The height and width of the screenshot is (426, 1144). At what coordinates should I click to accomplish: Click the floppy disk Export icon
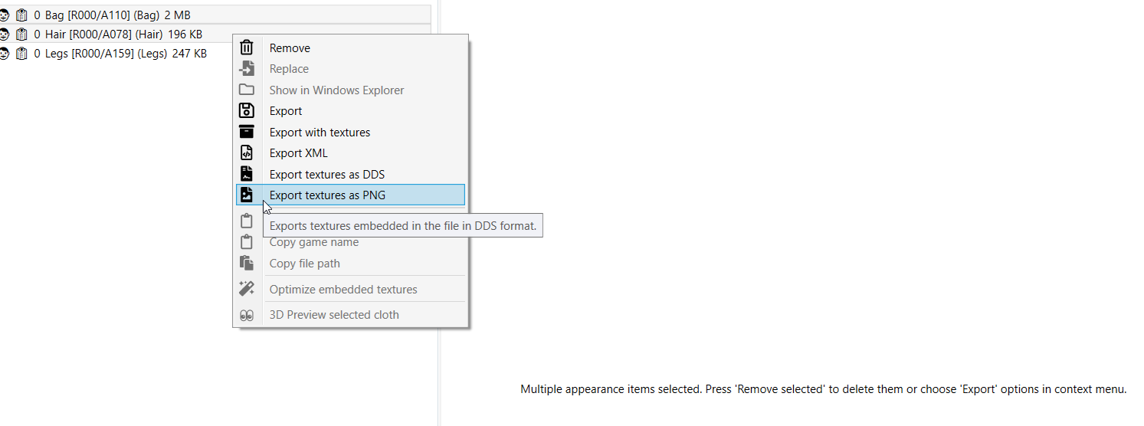tap(247, 111)
